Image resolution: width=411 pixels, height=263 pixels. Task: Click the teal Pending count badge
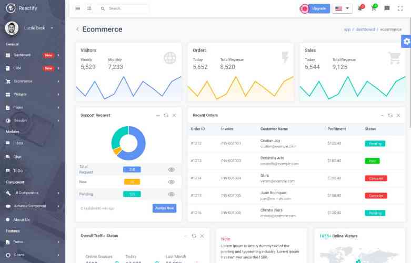pyautogui.click(x=132, y=194)
